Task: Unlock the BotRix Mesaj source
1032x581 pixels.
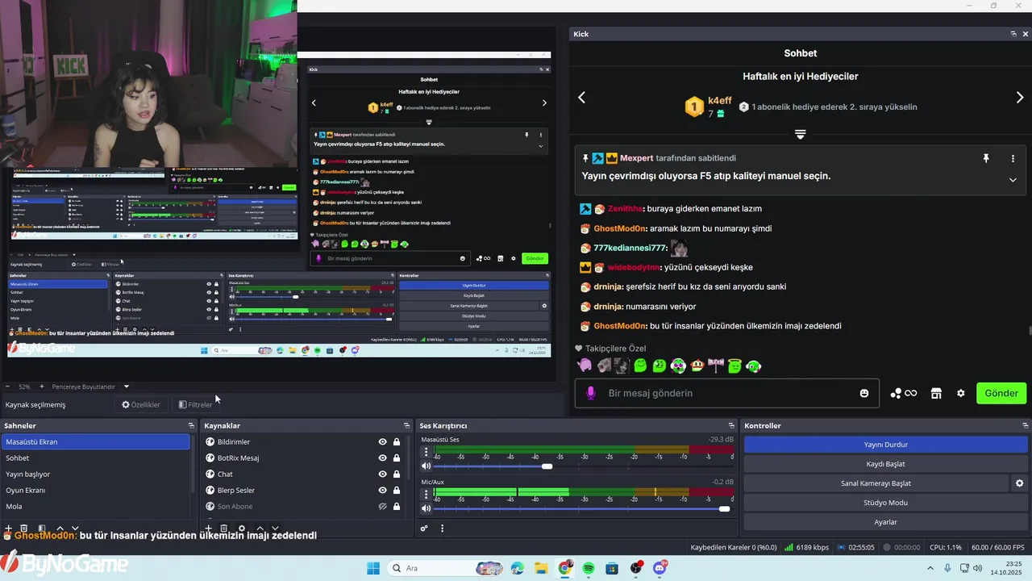Action: click(x=397, y=458)
